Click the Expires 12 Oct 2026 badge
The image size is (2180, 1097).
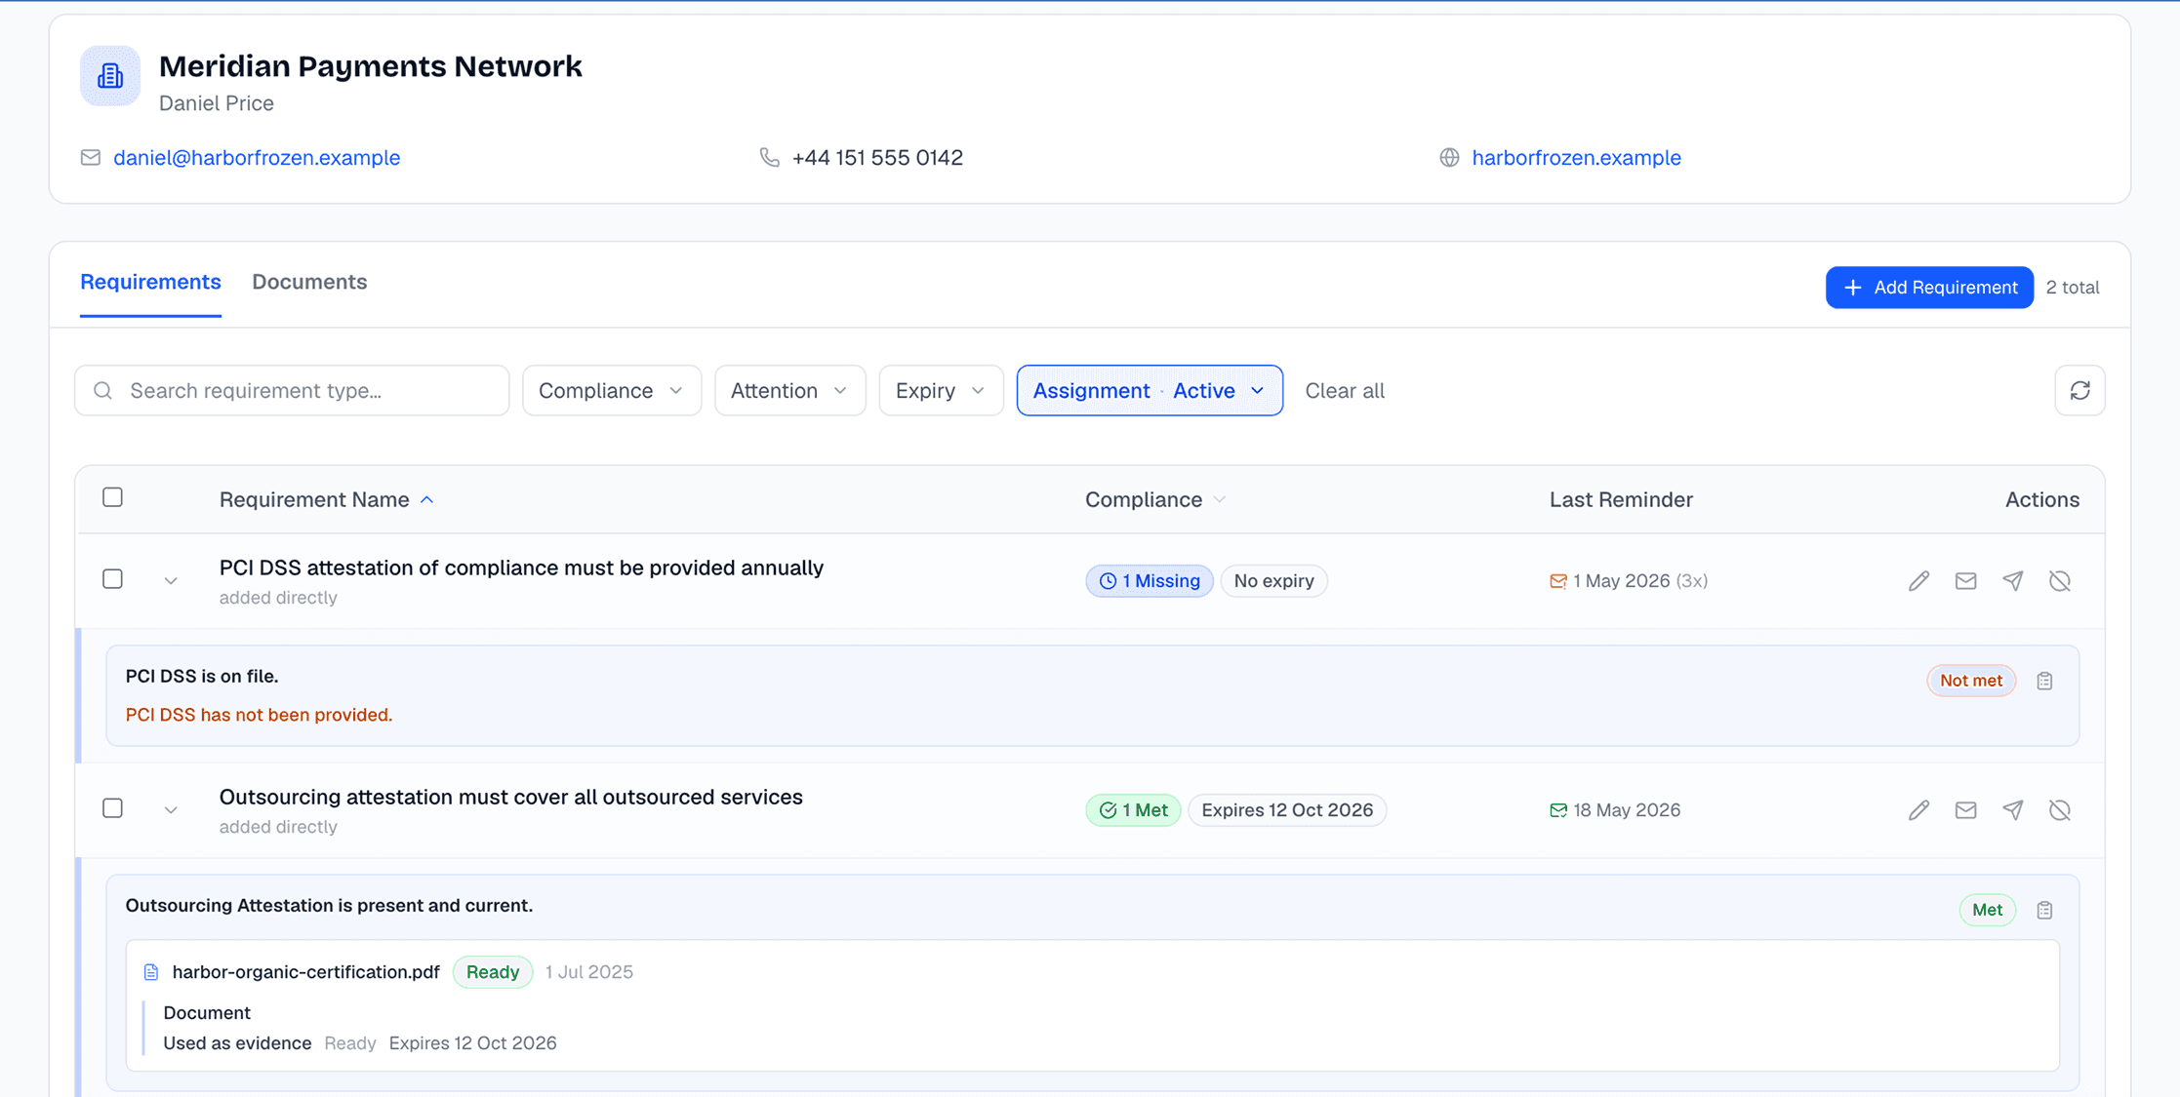[x=1287, y=810]
